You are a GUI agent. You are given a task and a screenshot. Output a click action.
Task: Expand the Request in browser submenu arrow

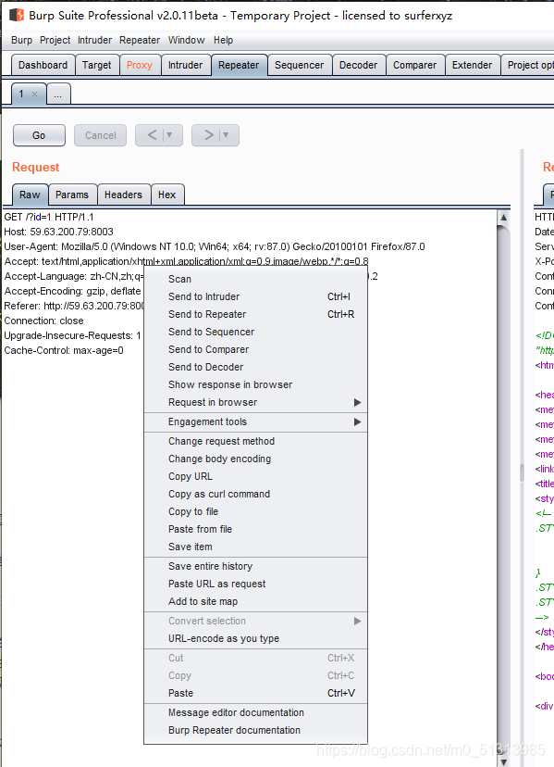tap(357, 402)
